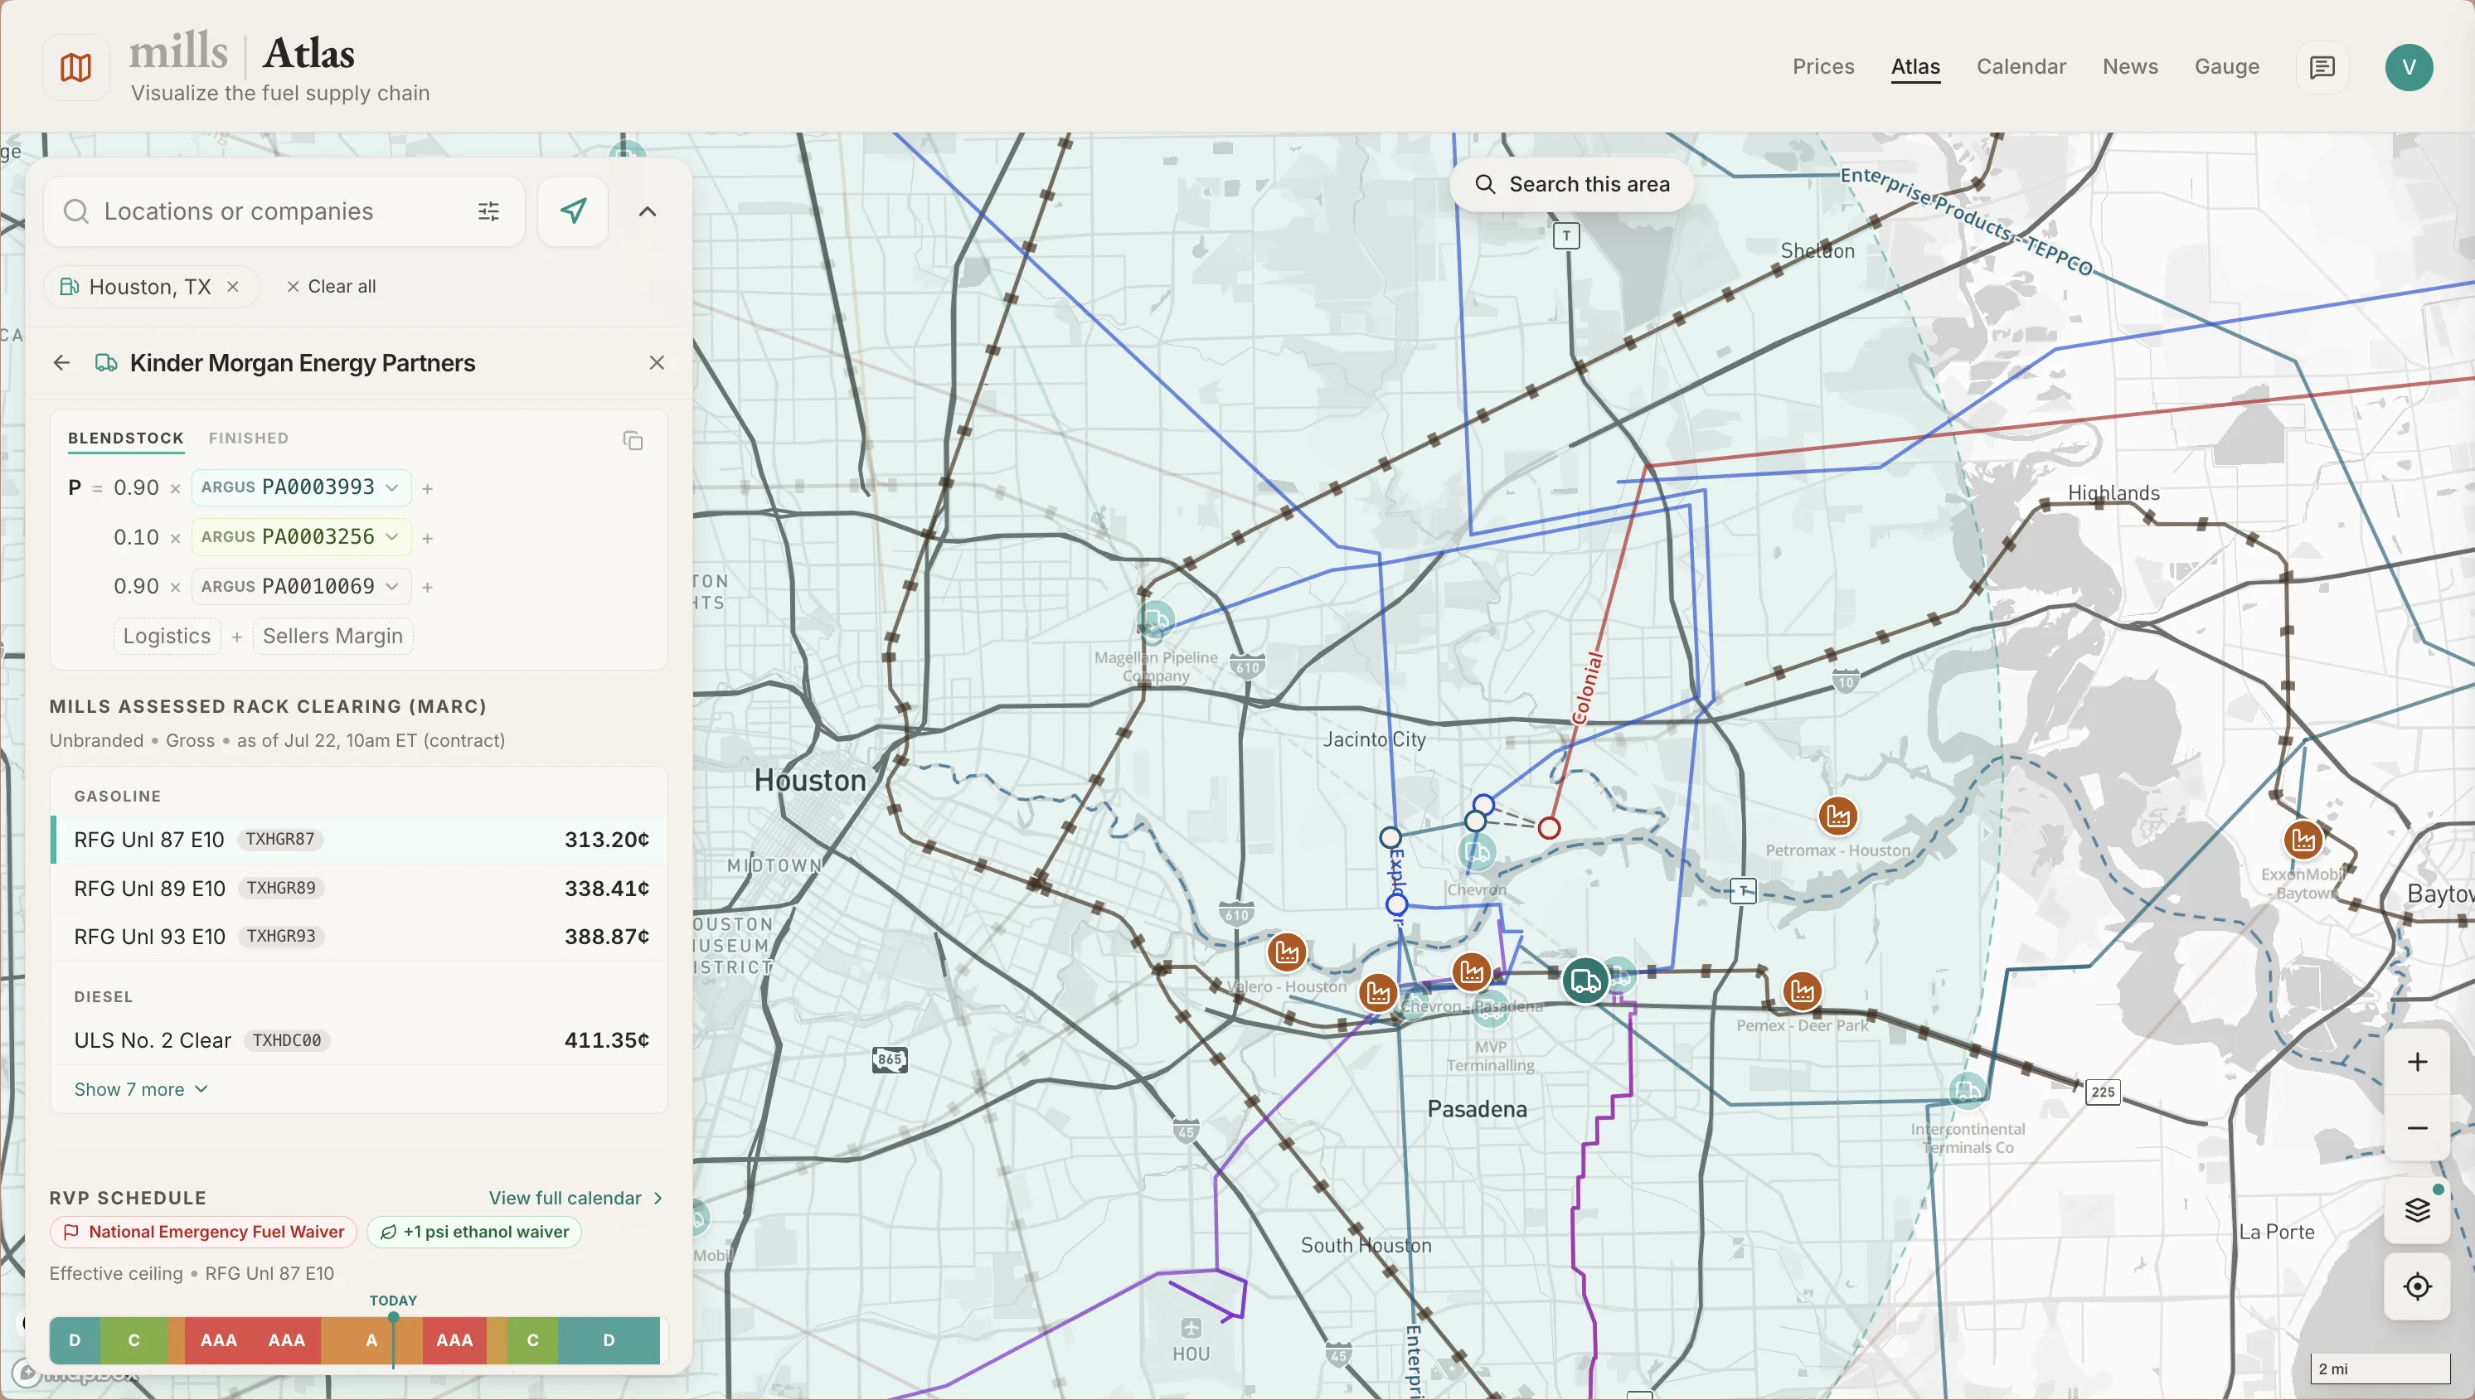2475x1400 pixels.
Task: Zoom out the map with minus
Action: [x=2417, y=1128]
